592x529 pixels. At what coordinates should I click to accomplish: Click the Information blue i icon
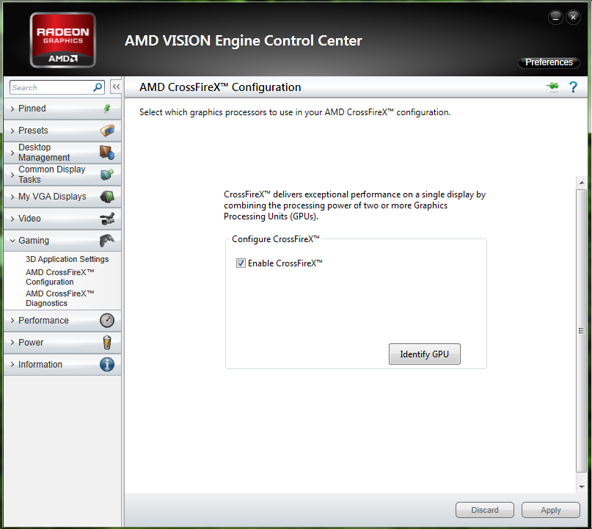click(x=107, y=365)
